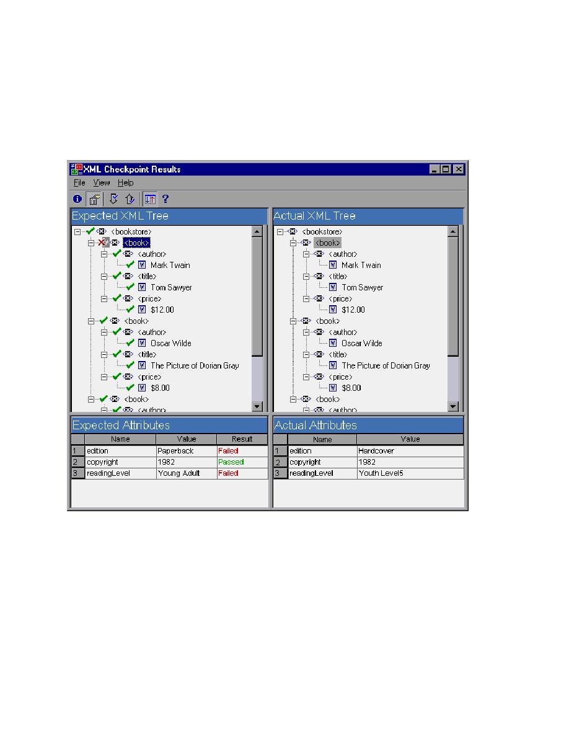Viewport: 569px width, 737px height.
Task: Collapse the bookstore node in Expected tree
Action: click(x=77, y=231)
